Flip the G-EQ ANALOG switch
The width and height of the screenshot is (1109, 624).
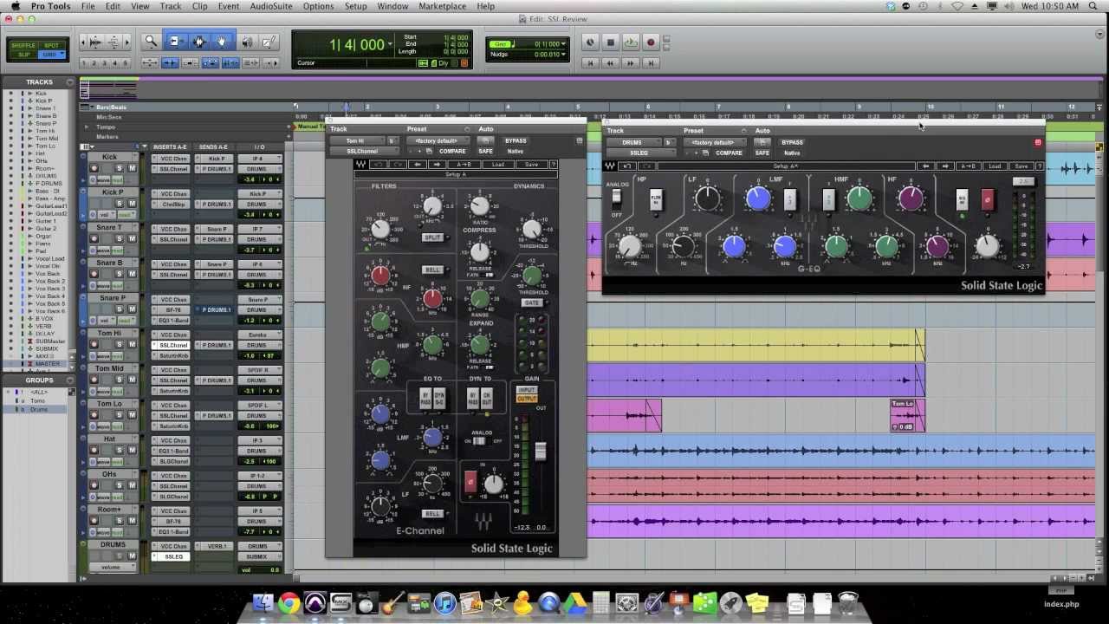pos(617,197)
